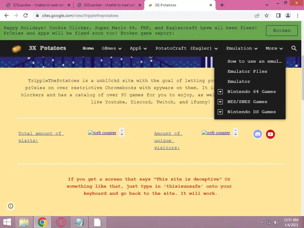Expand Nintendo DS Games submenu arrow
This screenshot has height=228, width=304.
[x=220, y=112]
